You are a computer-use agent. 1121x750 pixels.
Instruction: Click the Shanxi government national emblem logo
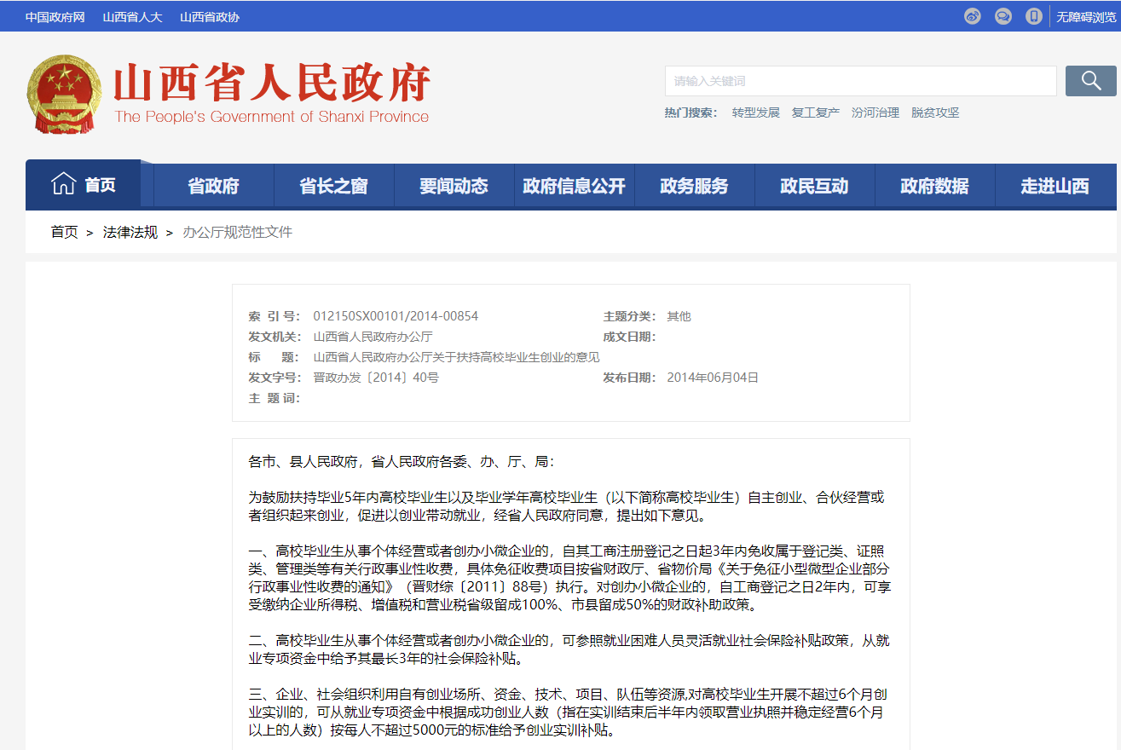coord(64,94)
